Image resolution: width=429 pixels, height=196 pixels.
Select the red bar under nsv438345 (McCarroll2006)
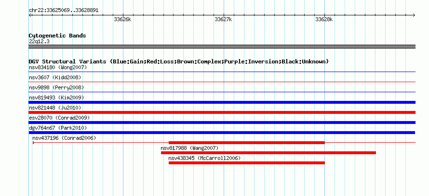tap(247, 163)
